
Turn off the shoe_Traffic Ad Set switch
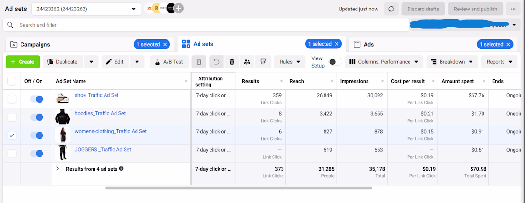36,99
